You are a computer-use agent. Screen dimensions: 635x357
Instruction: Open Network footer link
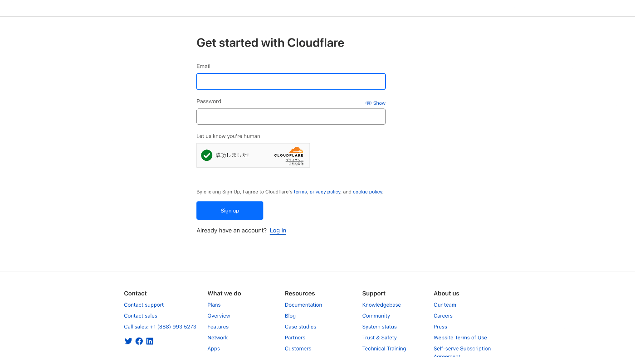click(x=218, y=338)
